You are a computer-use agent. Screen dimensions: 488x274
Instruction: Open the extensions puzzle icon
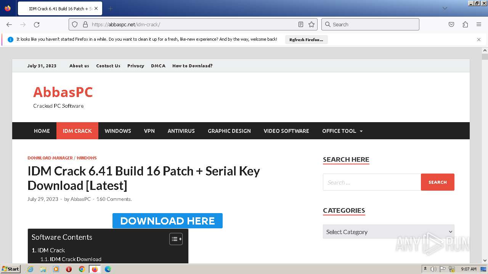click(465, 24)
